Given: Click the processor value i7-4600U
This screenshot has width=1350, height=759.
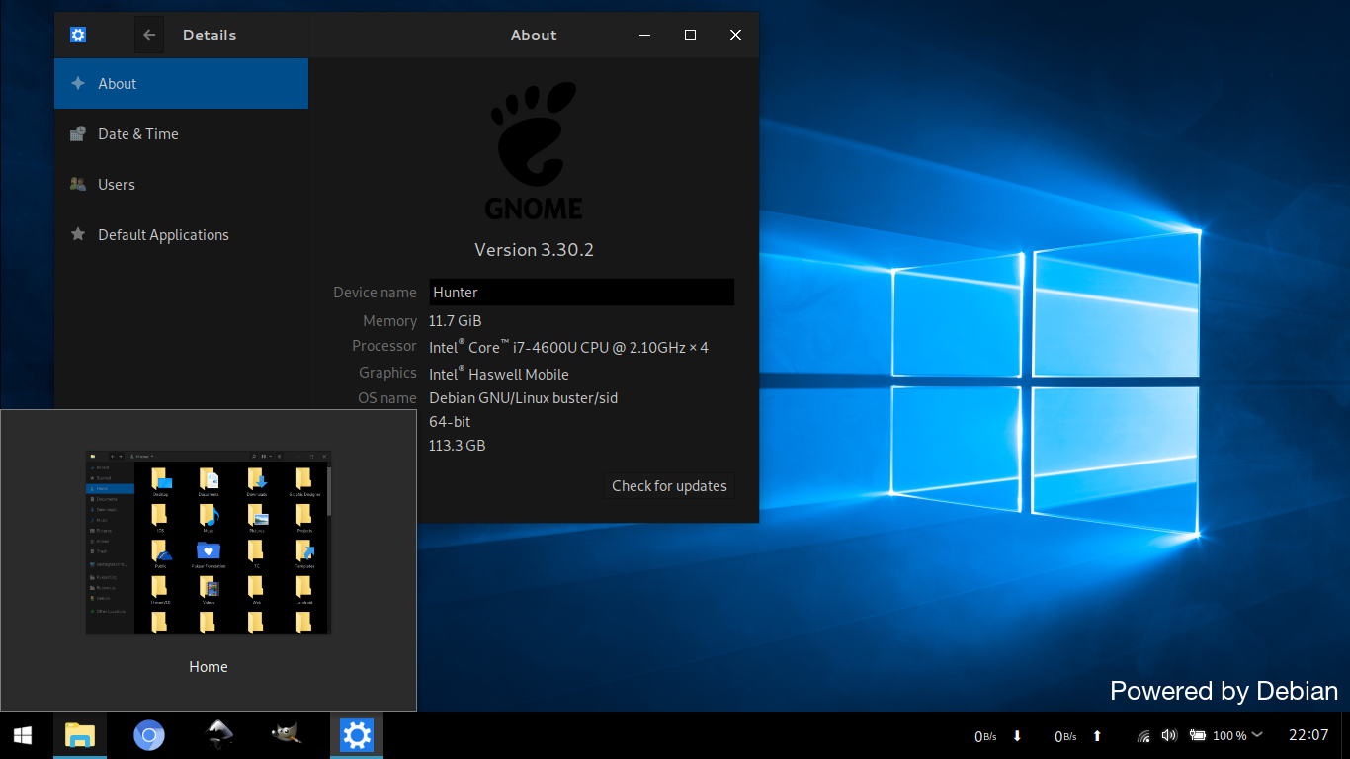Looking at the screenshot, I should point(568,347).
